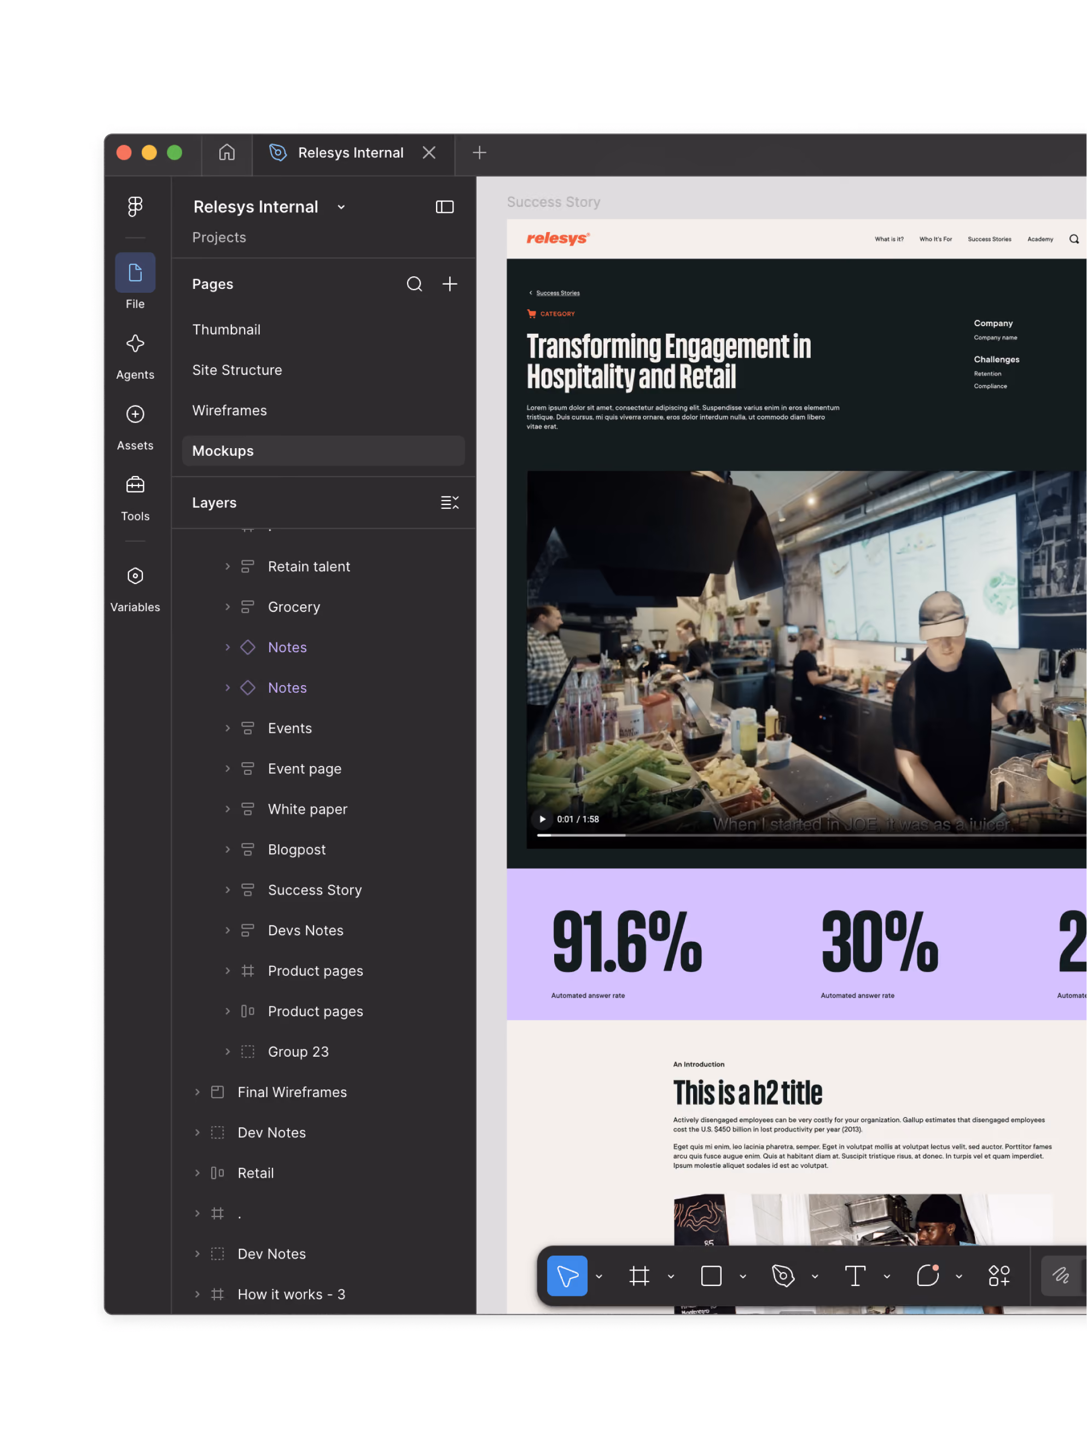1087x1449 pixels.
Task: Click Success Stories back link in mockup
Action: pyautogui.click(x=557, y=293)
